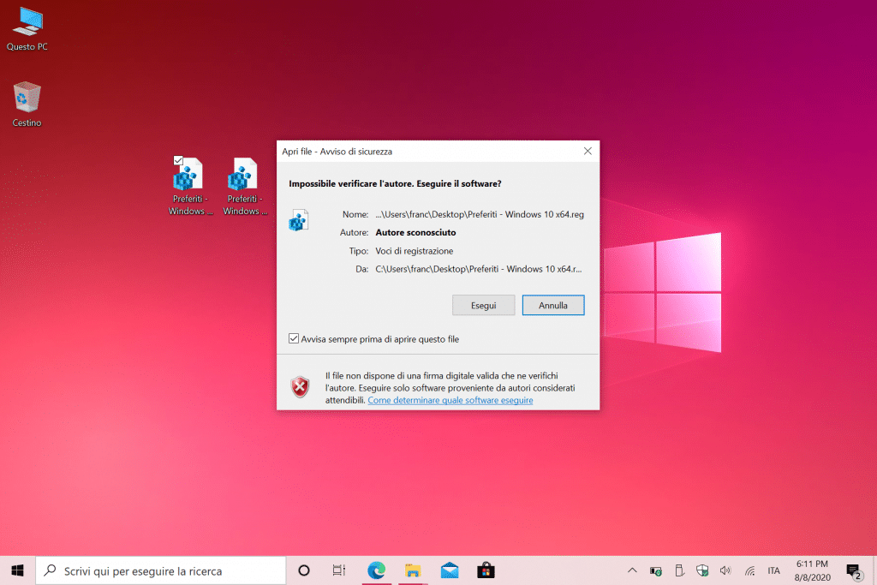The image size is (877, 585).
Task: Open the Mail app on the taskbar
Action: coord(450,570)
